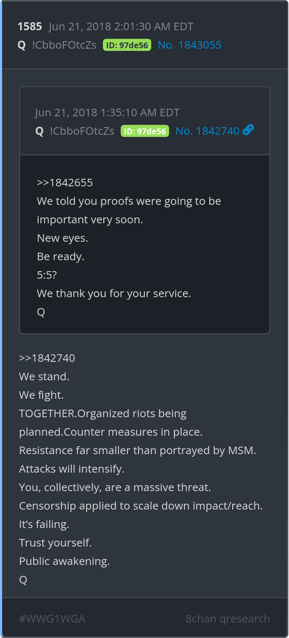Open post link No. 1843055

189,45
